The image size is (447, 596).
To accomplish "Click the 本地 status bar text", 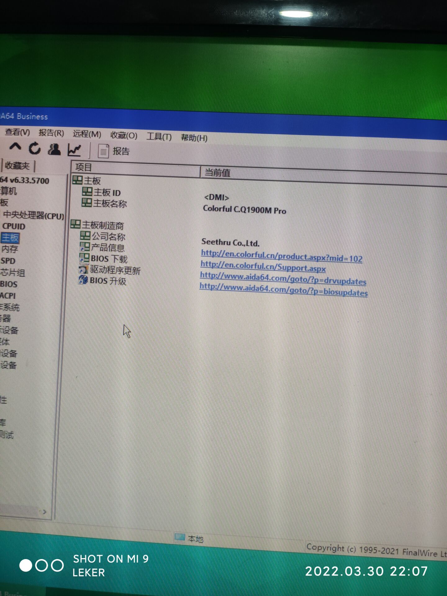I will point(196,539).
